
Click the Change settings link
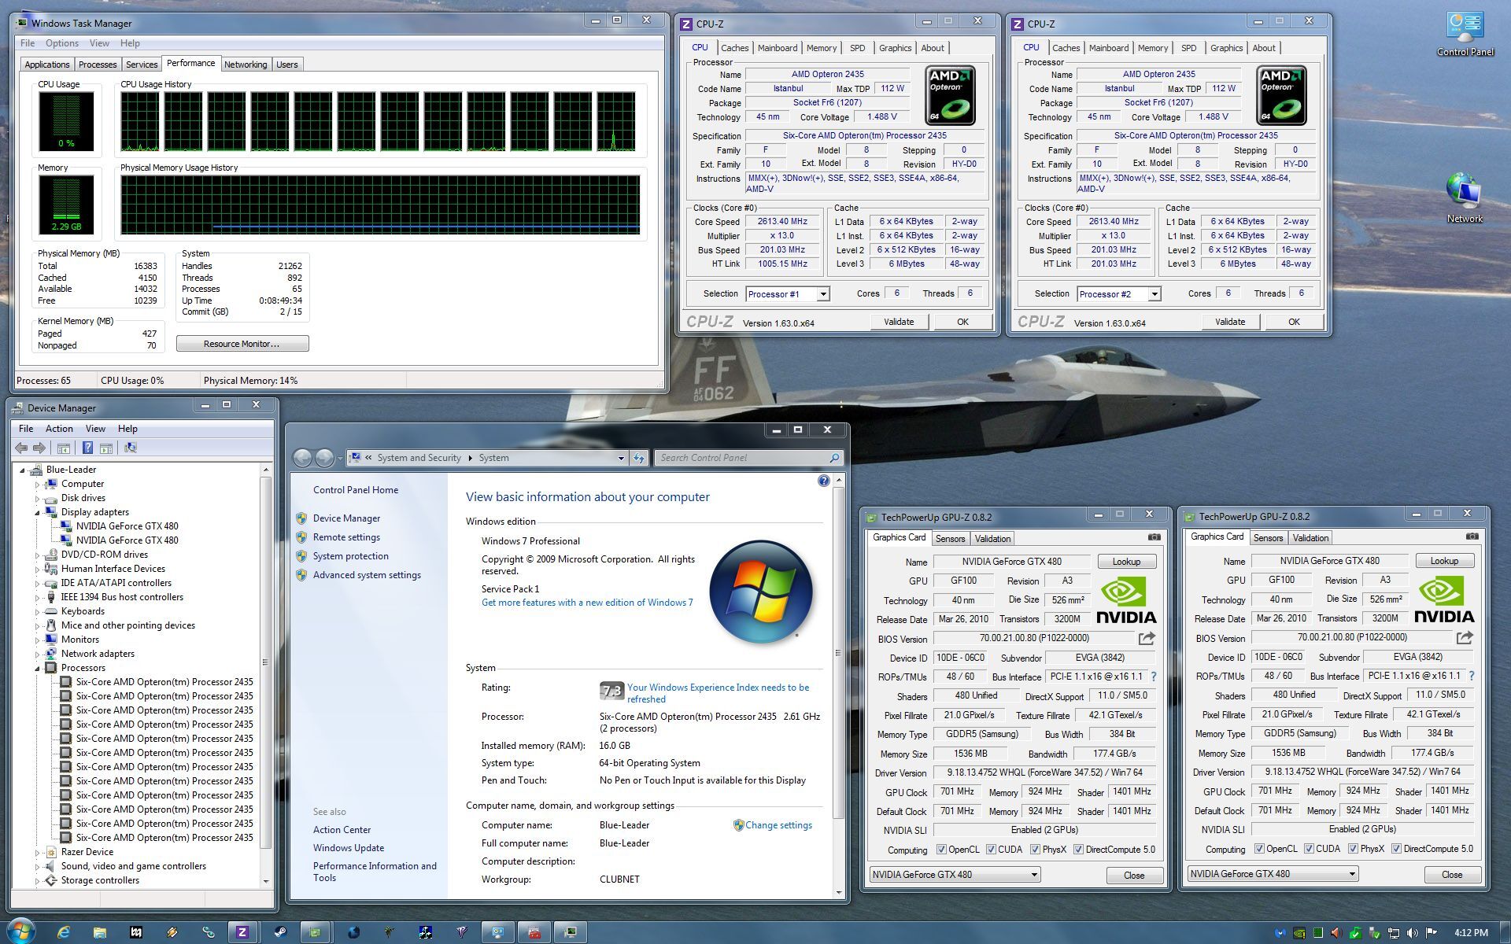click(x=778, y=825)
